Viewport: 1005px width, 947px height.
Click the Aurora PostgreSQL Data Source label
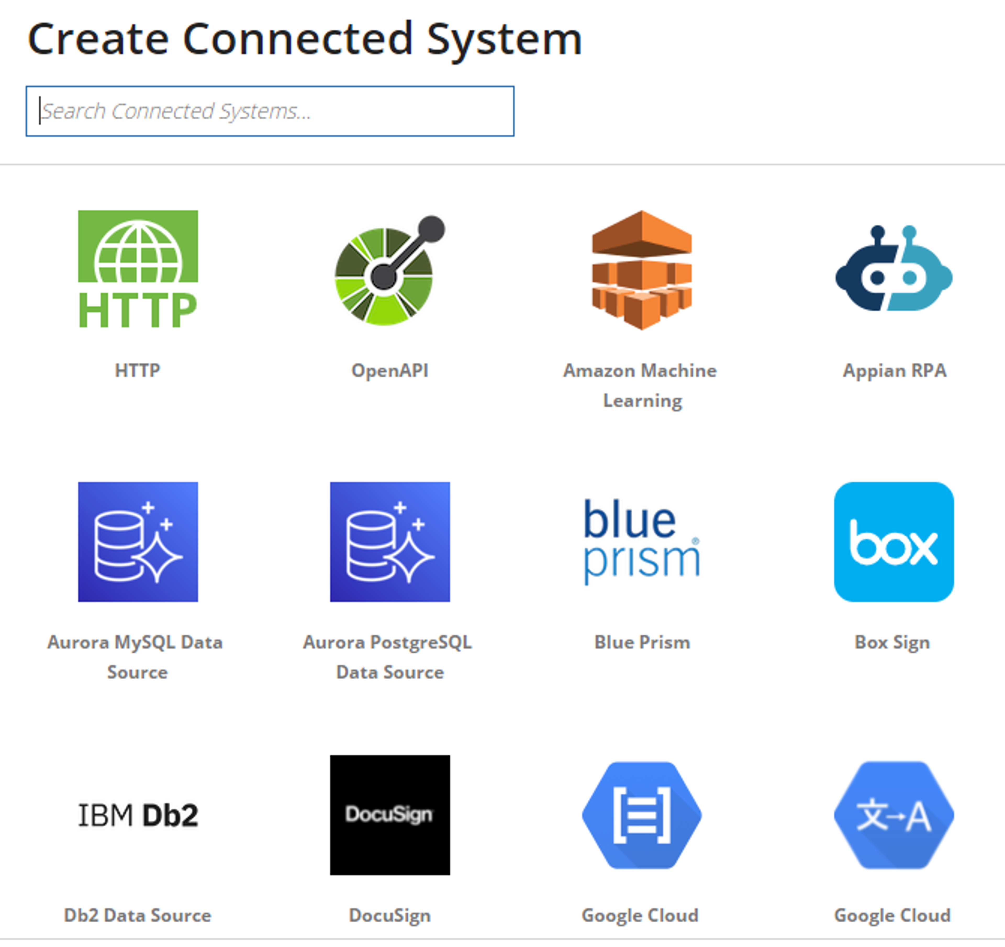coord(388,657)
